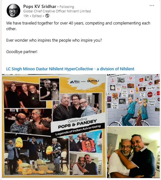Click the Edited label beside the timestamp
The image size is (161, 180).
point(37,16)
